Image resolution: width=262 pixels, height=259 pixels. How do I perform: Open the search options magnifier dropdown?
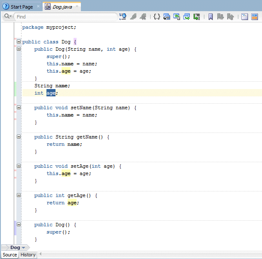click(x=8, y=16)
